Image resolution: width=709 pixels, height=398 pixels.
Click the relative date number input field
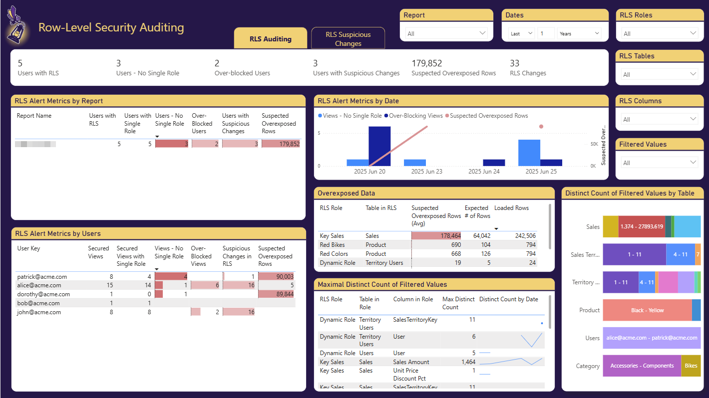pos(546,33)
